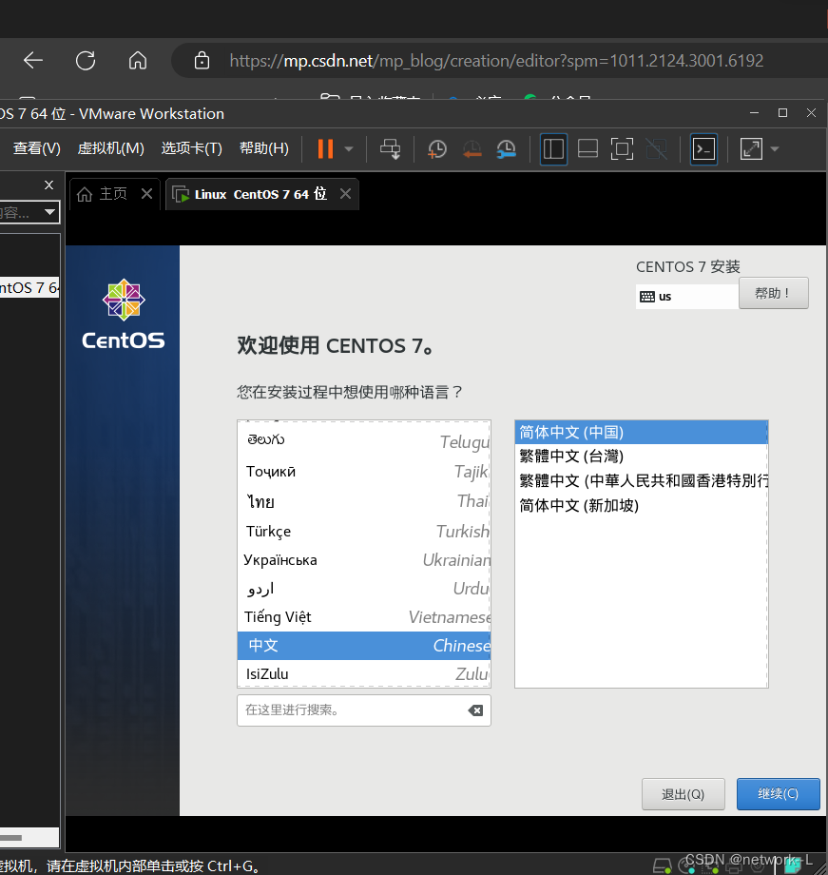Open the 选项卡(T) menu

pyautogui.click(x=191, y=148)
